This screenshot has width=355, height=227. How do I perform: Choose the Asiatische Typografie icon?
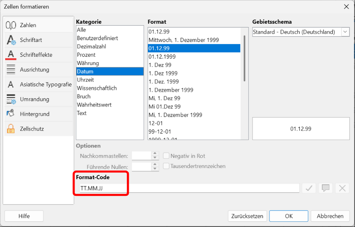pyautogui.click(x=11, y=85)
